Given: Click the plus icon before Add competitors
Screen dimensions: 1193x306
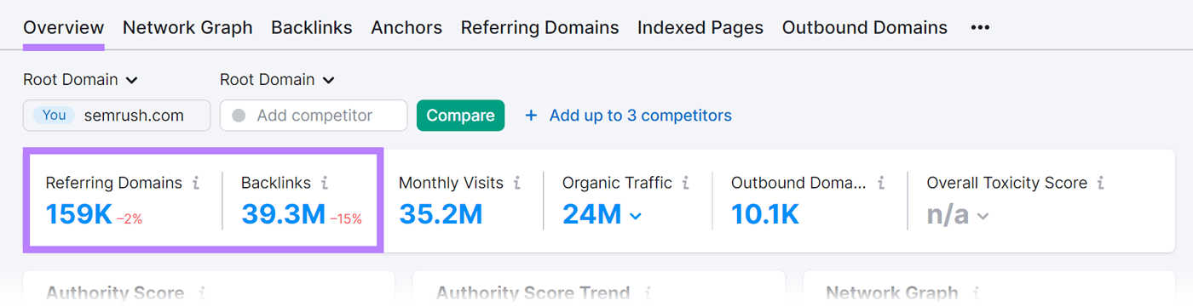Looking at the screenshot, I should (531, 116).
